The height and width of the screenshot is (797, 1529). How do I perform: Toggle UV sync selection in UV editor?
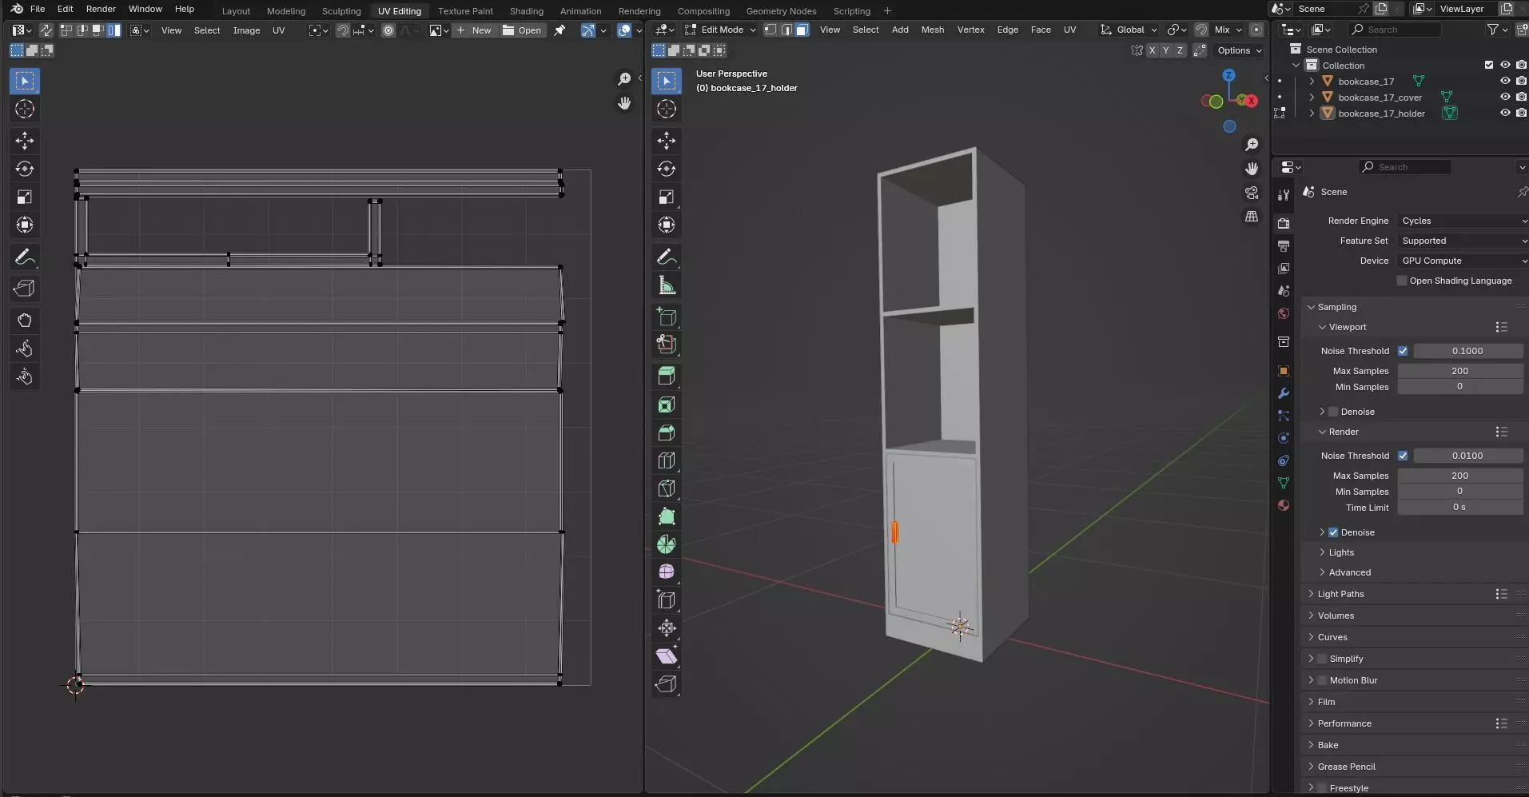(x=46, y=30)
